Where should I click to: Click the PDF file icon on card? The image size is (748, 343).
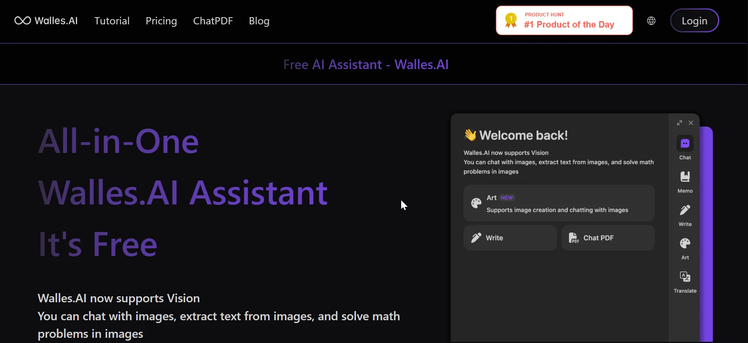pos(574,238)
